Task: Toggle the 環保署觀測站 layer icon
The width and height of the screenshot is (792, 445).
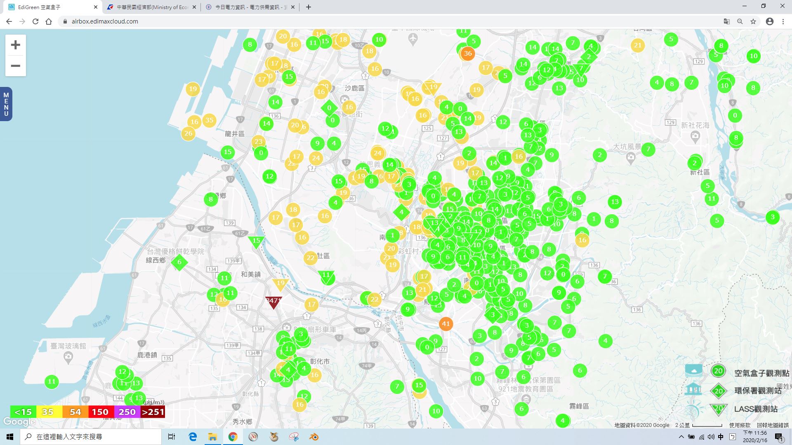Action: point(718,391)
